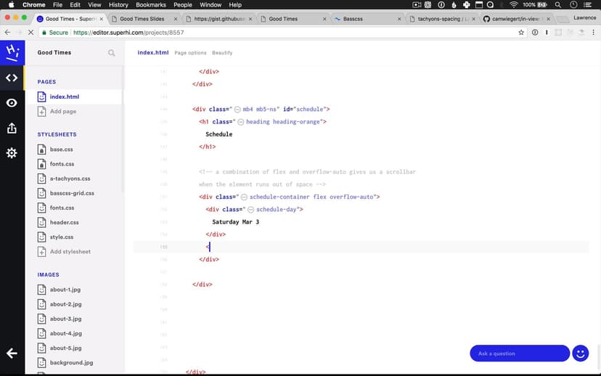This screenshot has width=601, height=376.
Task: Open the Page options tab
Action: 190,53
